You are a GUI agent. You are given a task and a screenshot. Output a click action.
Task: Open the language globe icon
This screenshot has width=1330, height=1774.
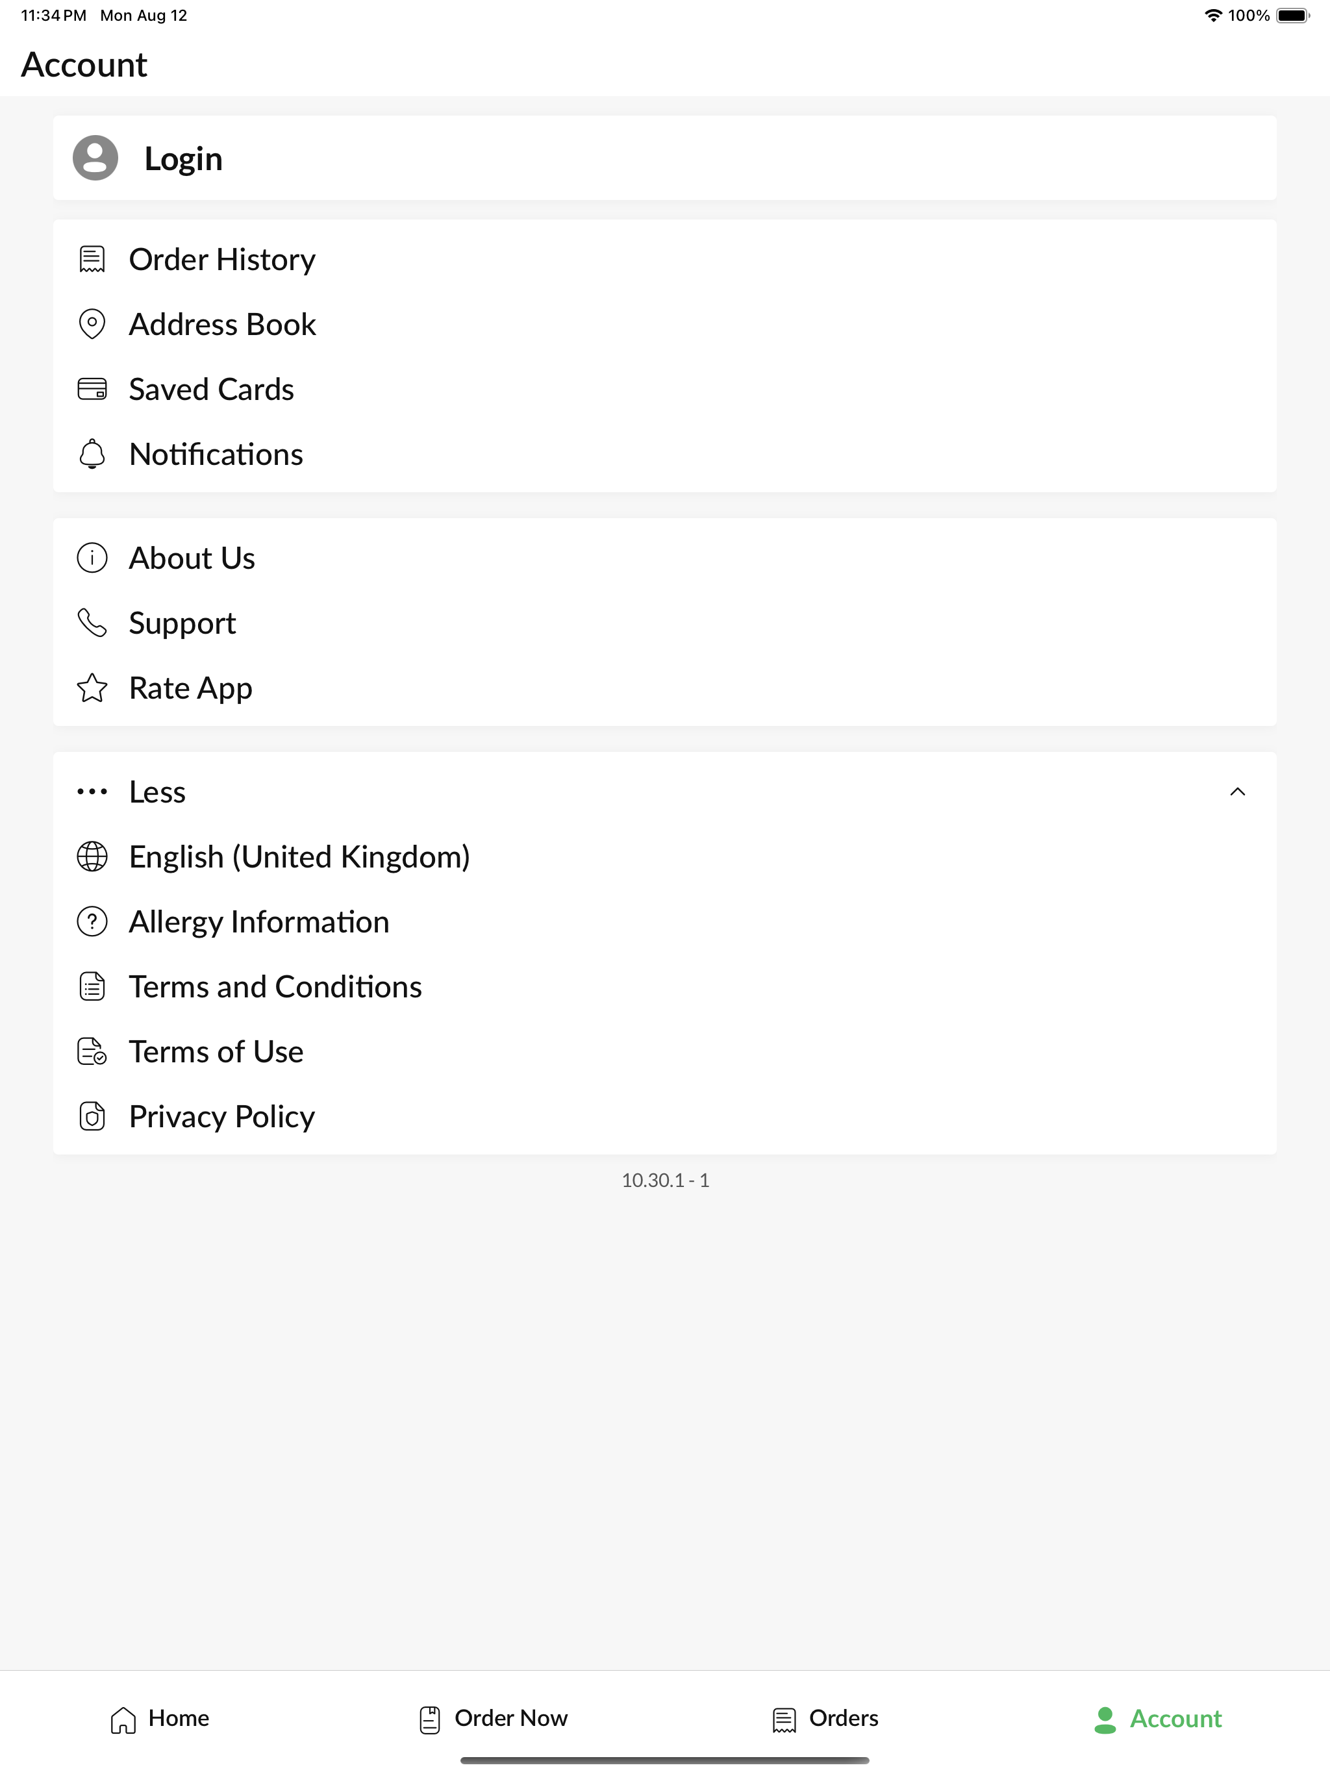[92, 856]
